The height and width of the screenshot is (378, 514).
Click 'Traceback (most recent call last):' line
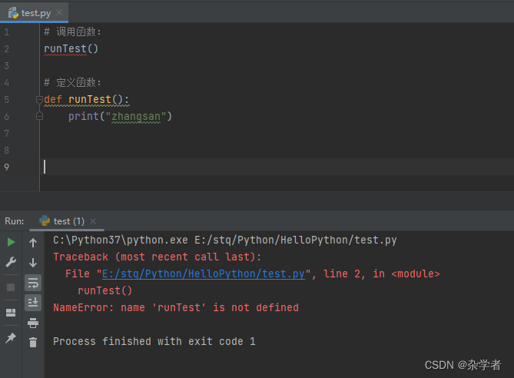pyautogui.click(x=158, y=257)
